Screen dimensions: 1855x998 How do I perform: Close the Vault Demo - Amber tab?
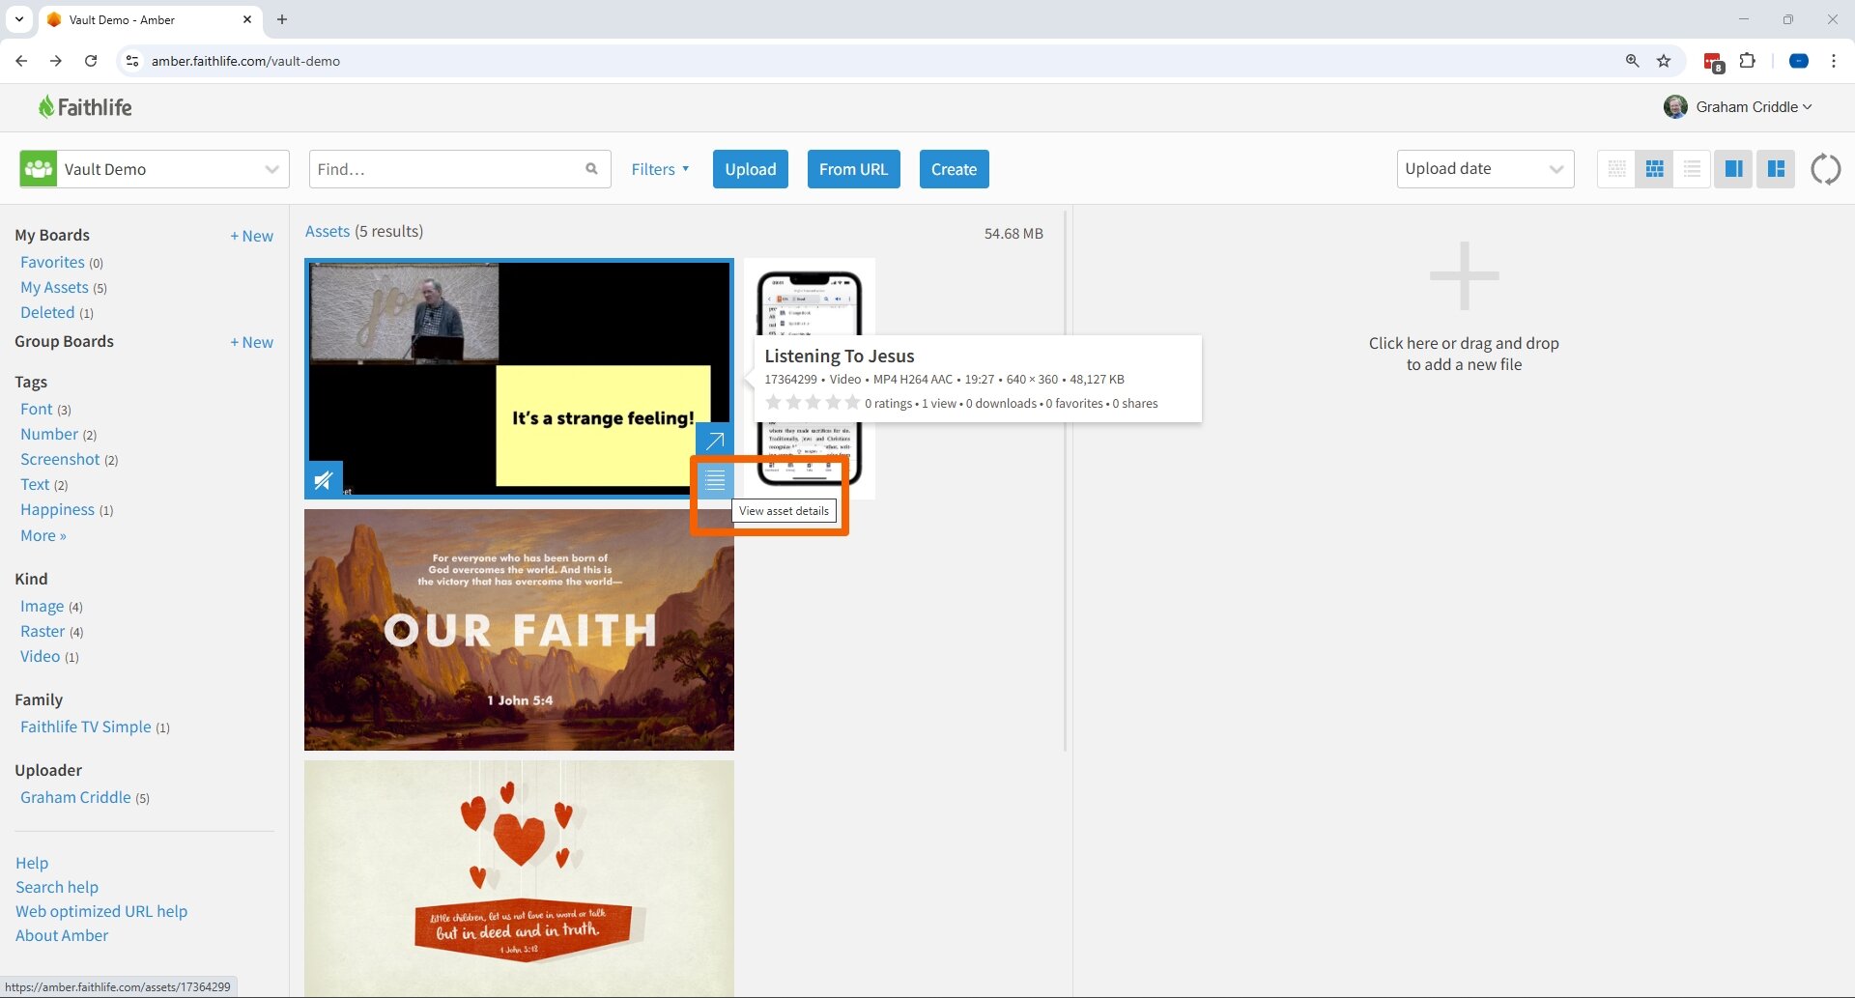tap(247, 19)
